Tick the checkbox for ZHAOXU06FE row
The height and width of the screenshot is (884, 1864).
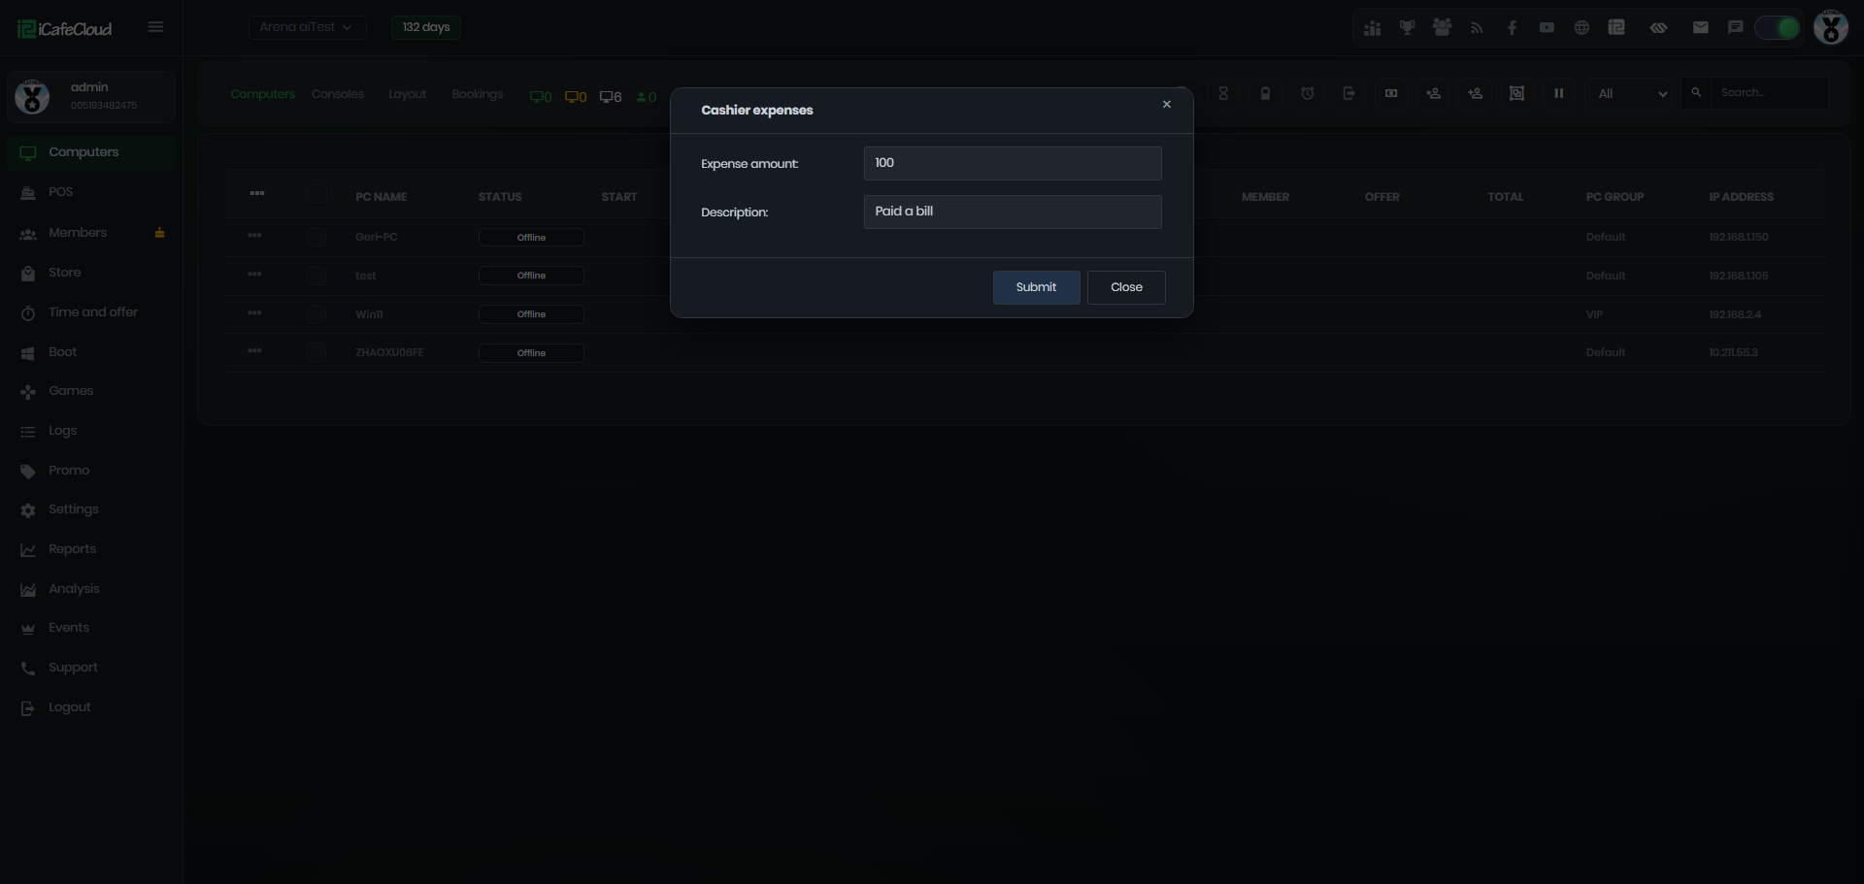click(x=316, y=352)
